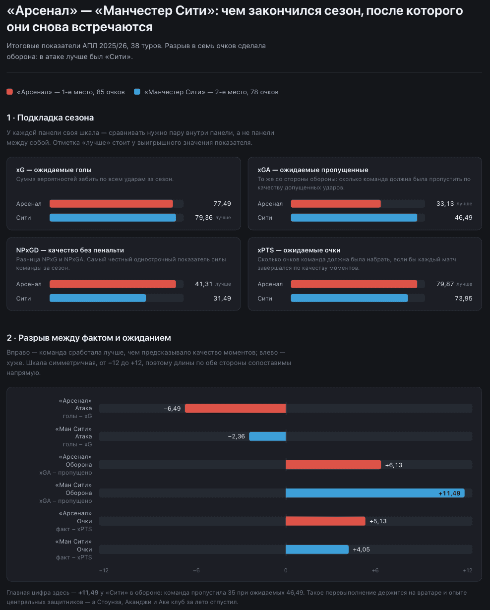
Task: Click the 'лучше' mark next to 33,13
Action: (x=465, y=204)
